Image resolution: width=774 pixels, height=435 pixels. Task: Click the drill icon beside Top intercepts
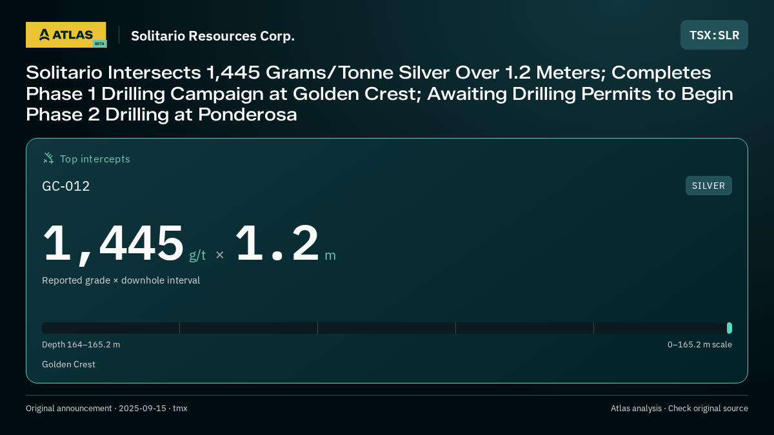pyautogui.click(x=48, y=159)
